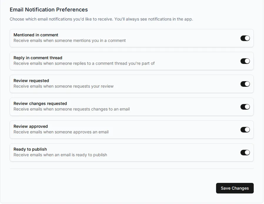This screenshot has width=264, height=204.
Task: Click the 'Mentioned in comment' title
Action: [x=36, y=35]
